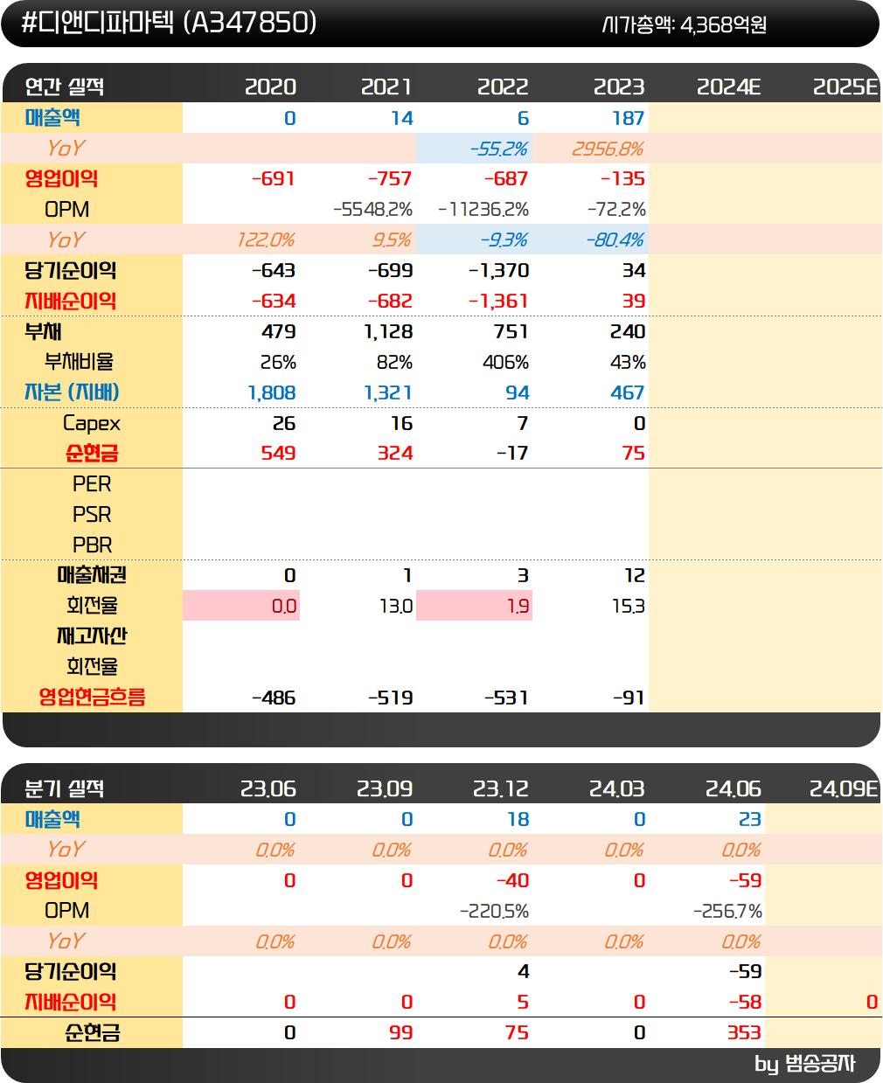Click the 2025E column header

[x=845, y=87]
